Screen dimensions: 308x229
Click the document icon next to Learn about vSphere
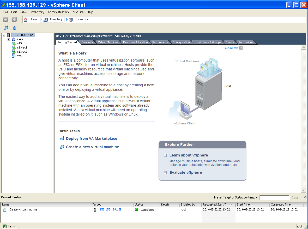[x=165, y=155]
